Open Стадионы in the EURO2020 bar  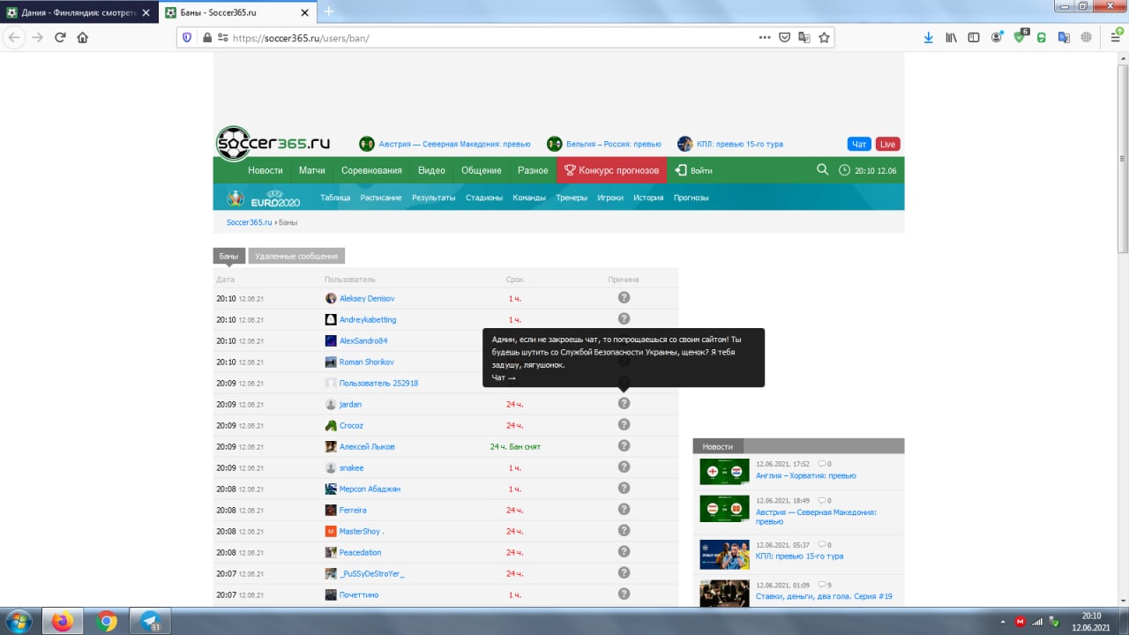(484, 198)
